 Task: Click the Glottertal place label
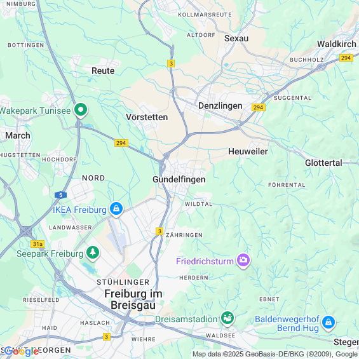(x=323, y=163)
